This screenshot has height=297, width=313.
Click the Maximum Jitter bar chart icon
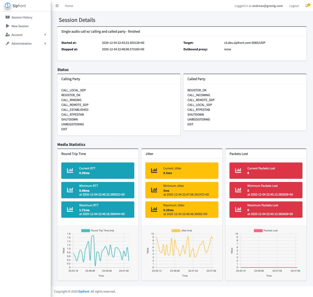pyautogui.click(x=154, y=209)
